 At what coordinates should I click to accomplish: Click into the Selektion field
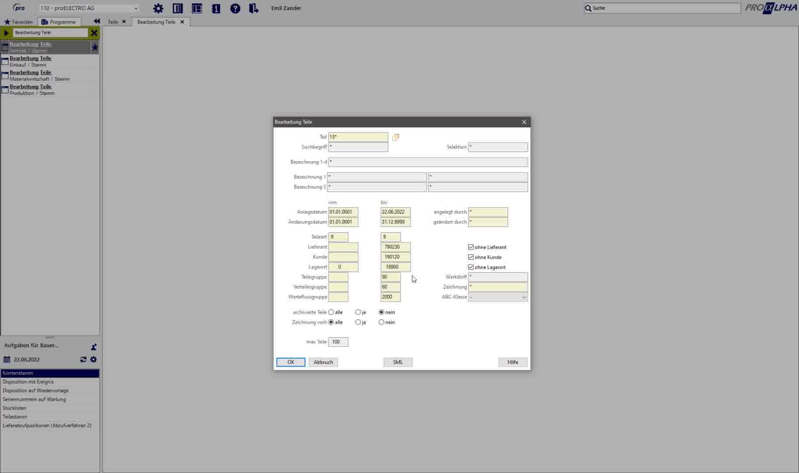click(x=498, y=147)
